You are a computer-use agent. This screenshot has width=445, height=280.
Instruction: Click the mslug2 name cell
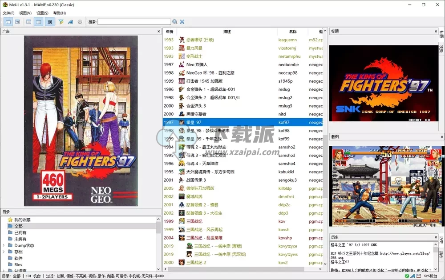point(285,97)
